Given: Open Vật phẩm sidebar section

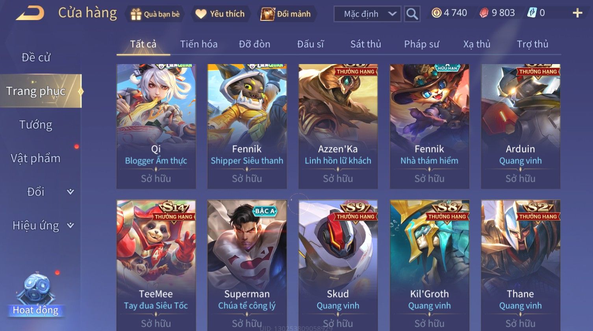Looking at the screenshot, I should tap(36, 158).
